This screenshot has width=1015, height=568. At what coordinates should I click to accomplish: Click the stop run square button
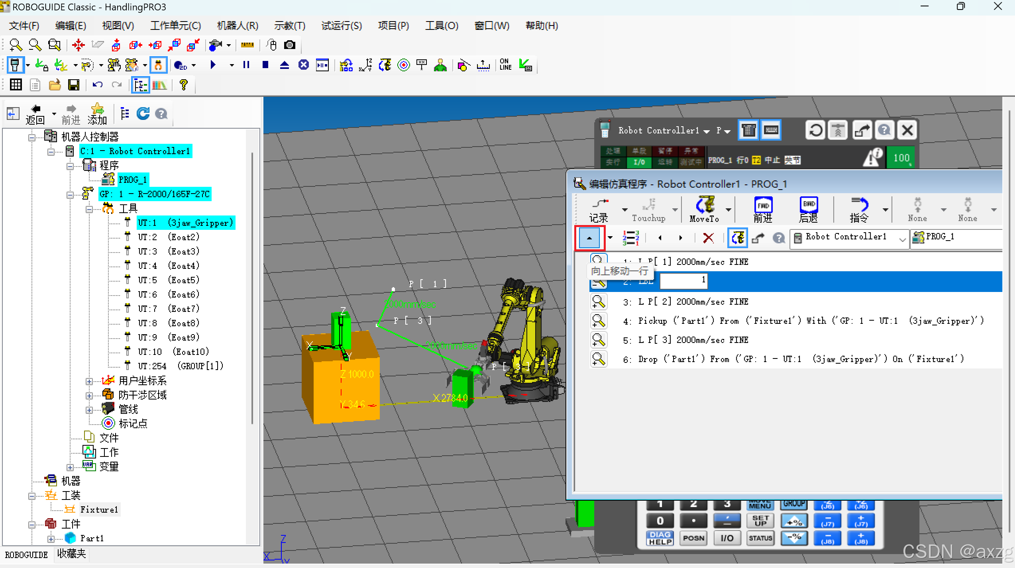point(265,65)
